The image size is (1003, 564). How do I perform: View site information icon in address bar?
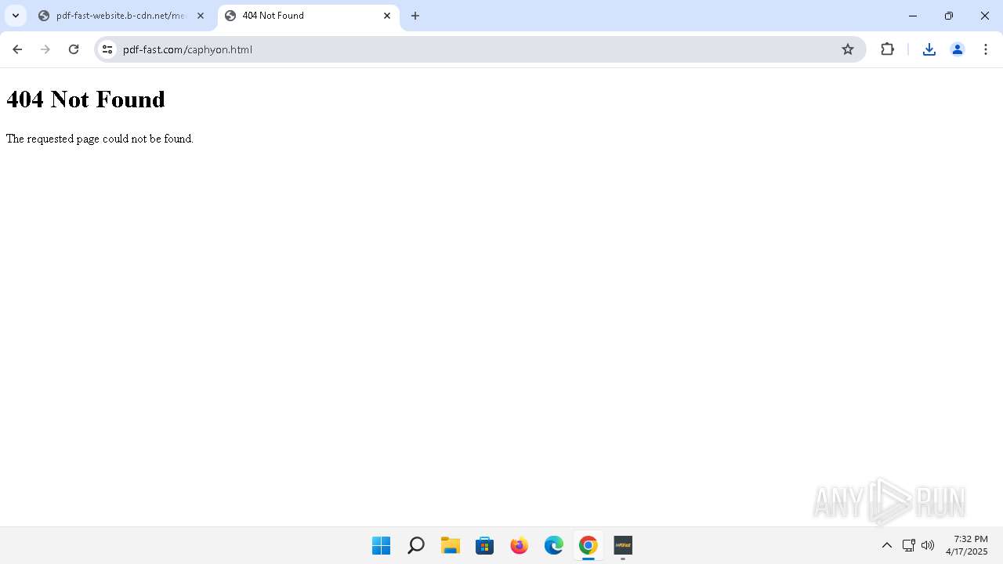click(x=107, y=49)
